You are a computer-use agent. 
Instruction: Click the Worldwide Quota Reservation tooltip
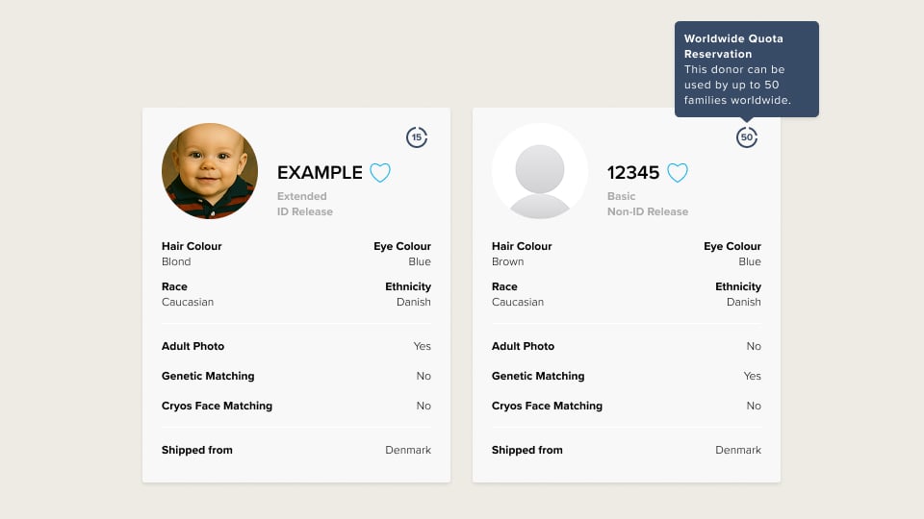747,69
